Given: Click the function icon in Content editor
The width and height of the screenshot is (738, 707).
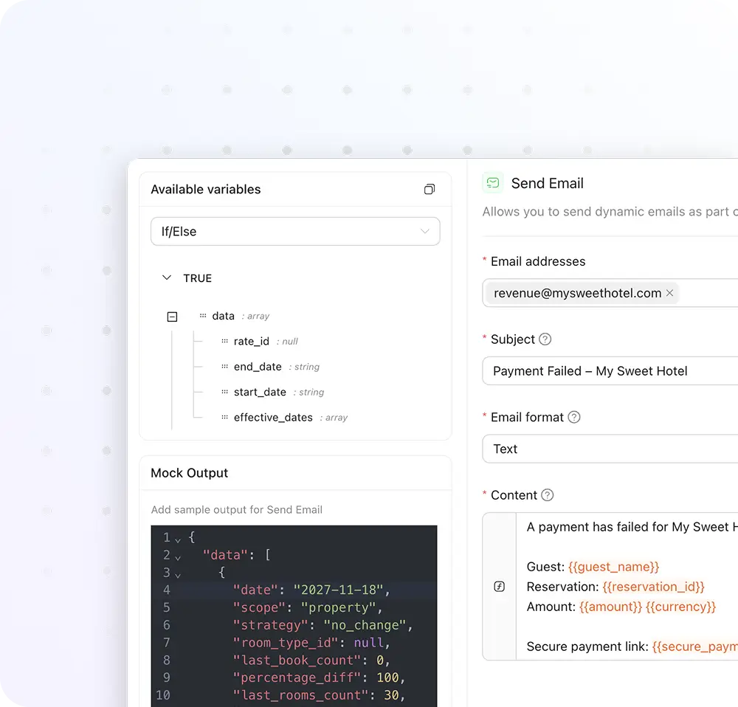Looking at the screenshot, I should (x=500, y=587).
